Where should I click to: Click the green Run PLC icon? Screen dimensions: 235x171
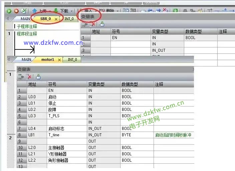tap(9, 11)
